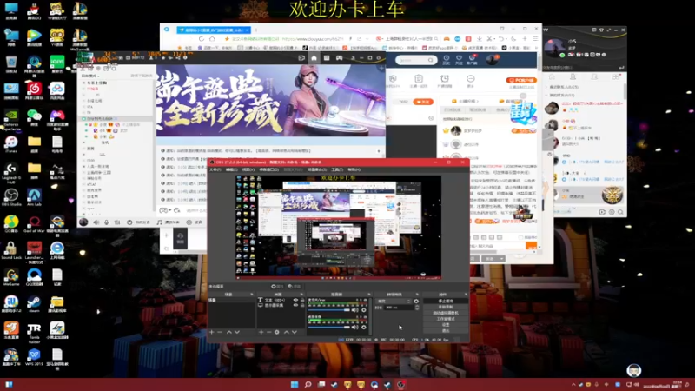Click the Studio Mode button in OBS
Viewport: 695px width, 391px height.
tap(446, 319)
